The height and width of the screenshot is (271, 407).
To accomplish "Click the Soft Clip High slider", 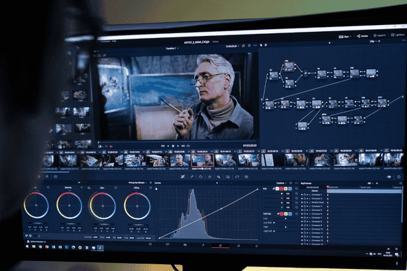I will 286,227.
